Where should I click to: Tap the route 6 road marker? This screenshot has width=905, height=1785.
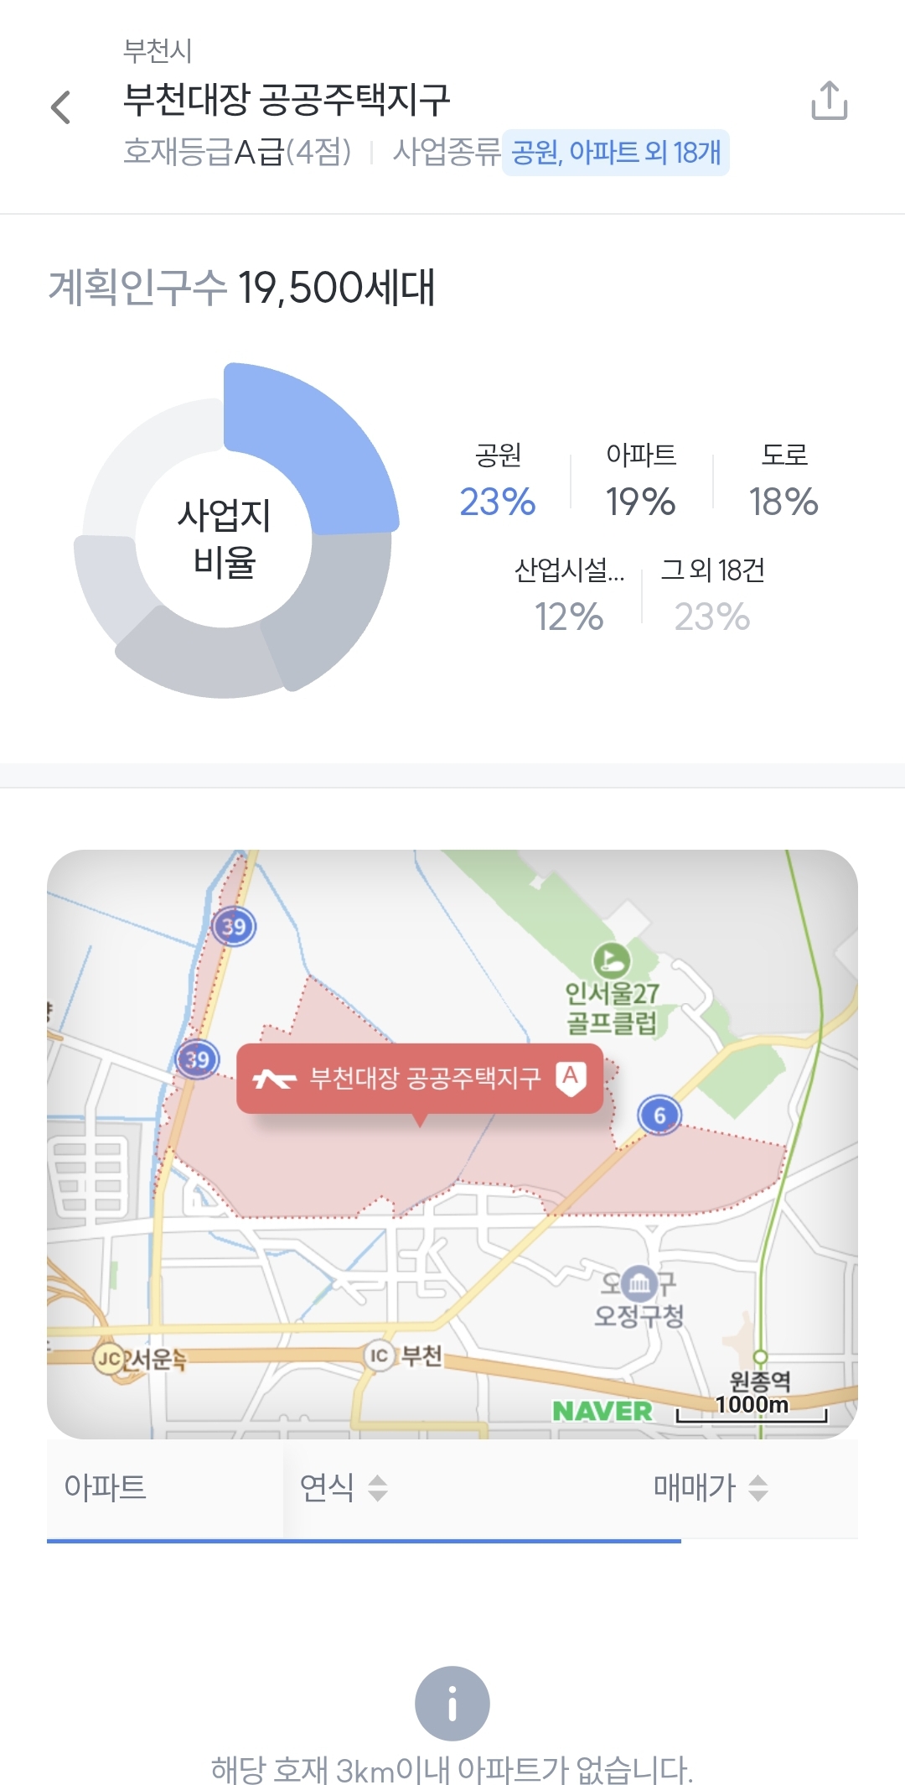(x=659, y=1115)
